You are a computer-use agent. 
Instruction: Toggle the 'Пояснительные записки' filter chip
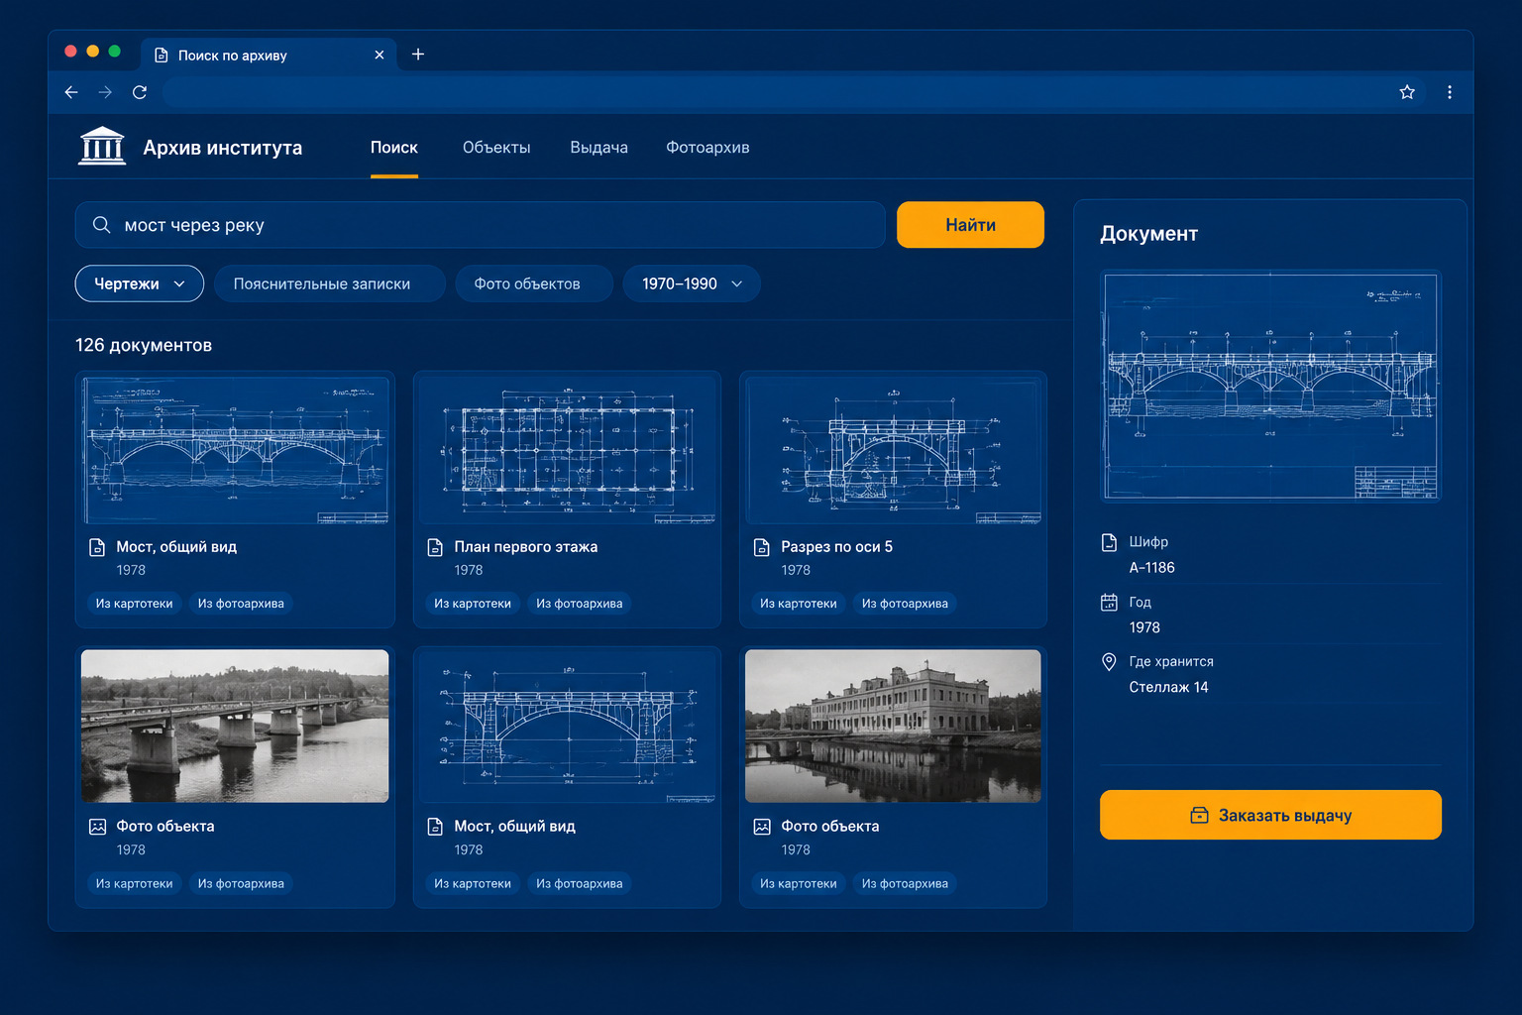pyautogui.click(x=329, y=283)
